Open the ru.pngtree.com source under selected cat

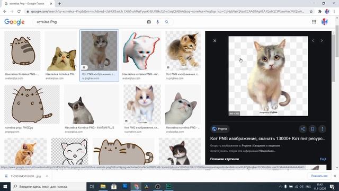point(91,79)
